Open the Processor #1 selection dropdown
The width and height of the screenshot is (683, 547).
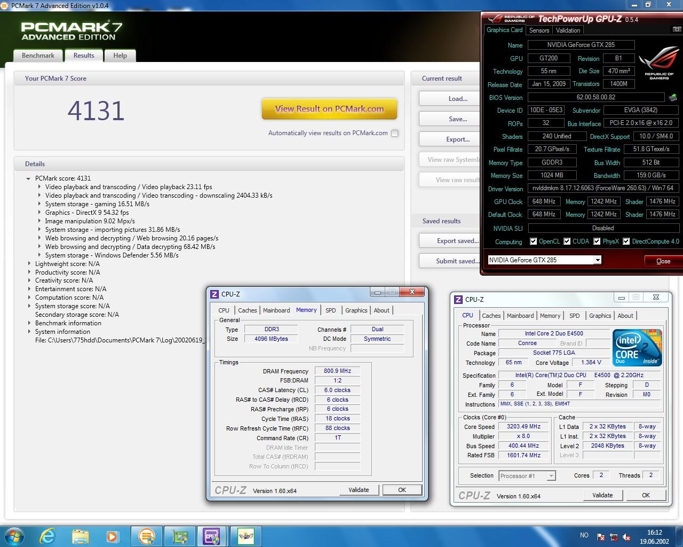[x=551, y=475]
